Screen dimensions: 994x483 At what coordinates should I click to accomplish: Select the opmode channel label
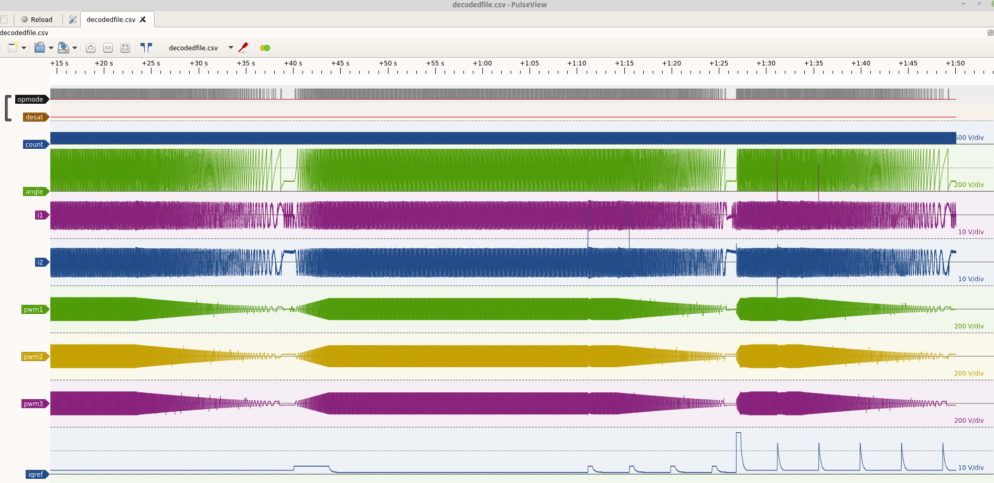(x=30, y=100)
